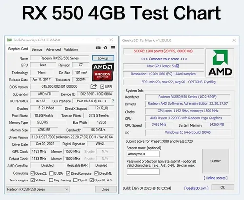
Task: Click the AMD CrossFire Disabled value
Action: coord(47,165)
